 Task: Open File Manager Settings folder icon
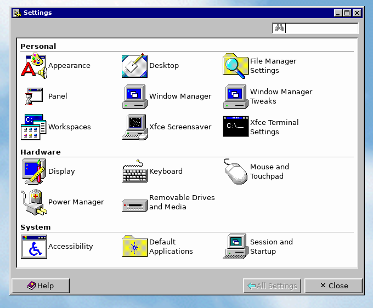pyautogui.click(x=235, y=66)
